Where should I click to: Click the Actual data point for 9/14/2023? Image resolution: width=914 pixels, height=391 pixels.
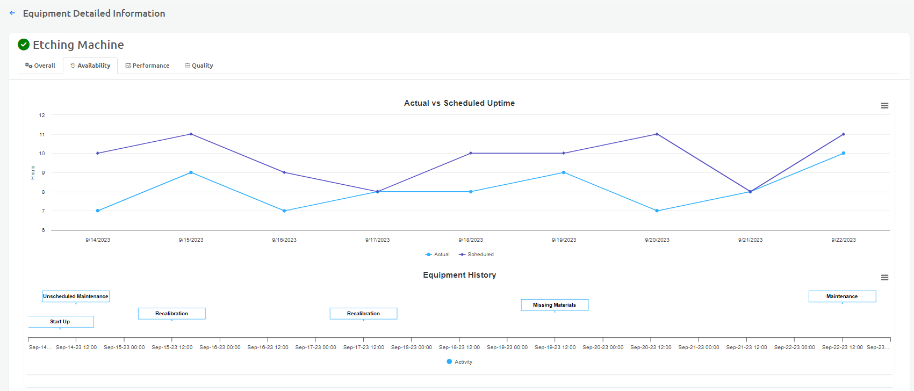tap(98, 211)
